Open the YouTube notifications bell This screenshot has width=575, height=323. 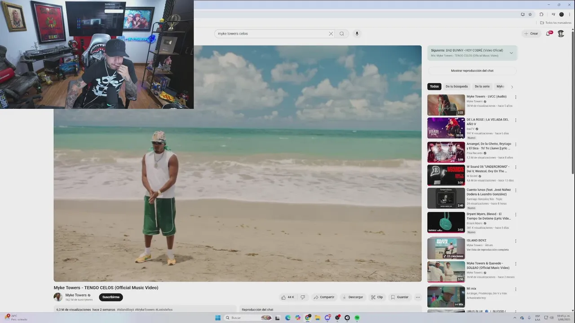click(x=548, y=33)
